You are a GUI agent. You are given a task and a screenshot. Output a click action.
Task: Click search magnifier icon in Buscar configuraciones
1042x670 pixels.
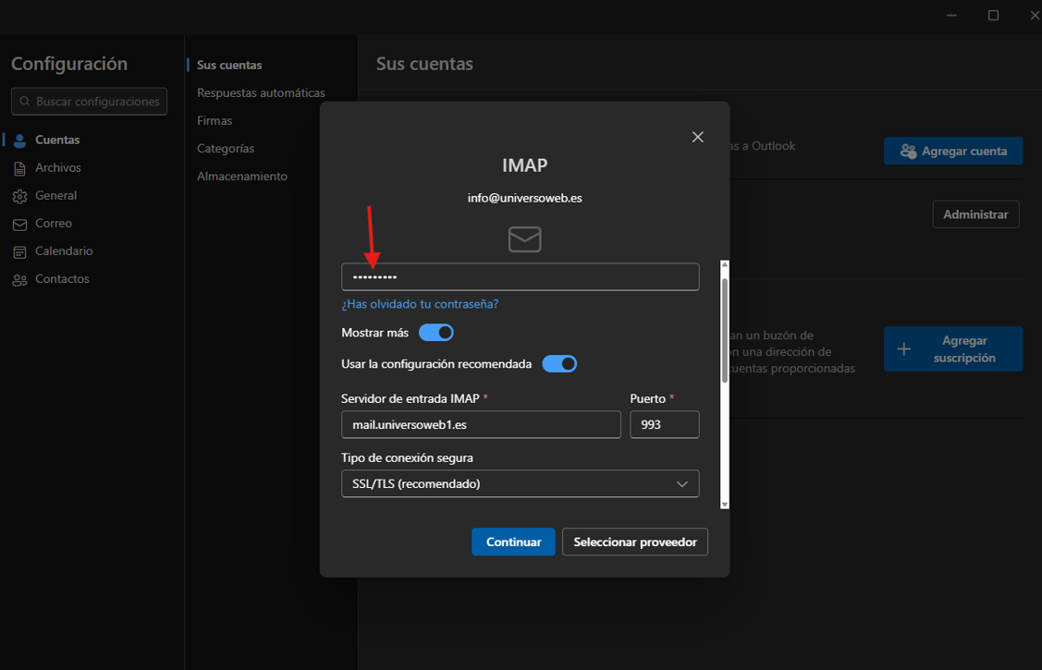click(24, 102)
